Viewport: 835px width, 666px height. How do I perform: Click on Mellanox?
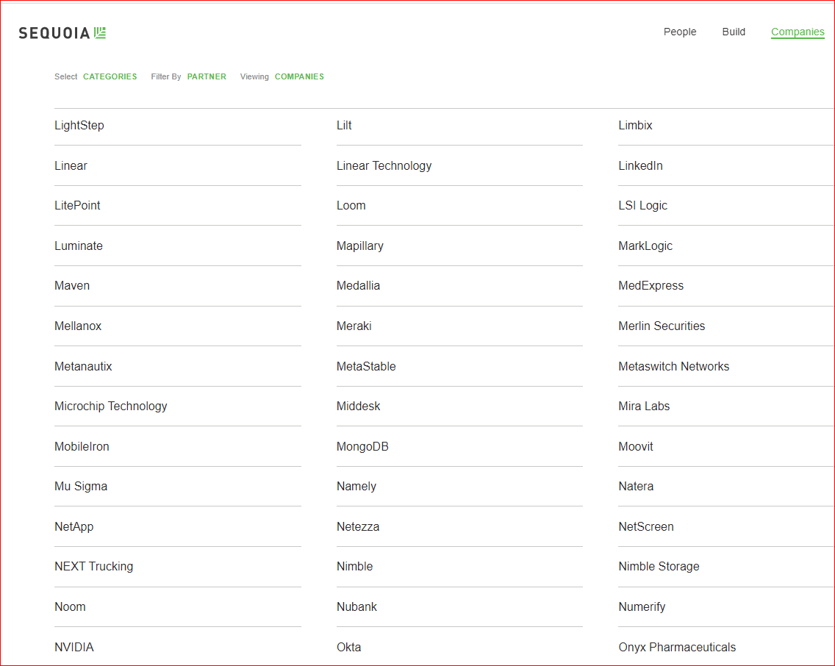pos(78,326)
